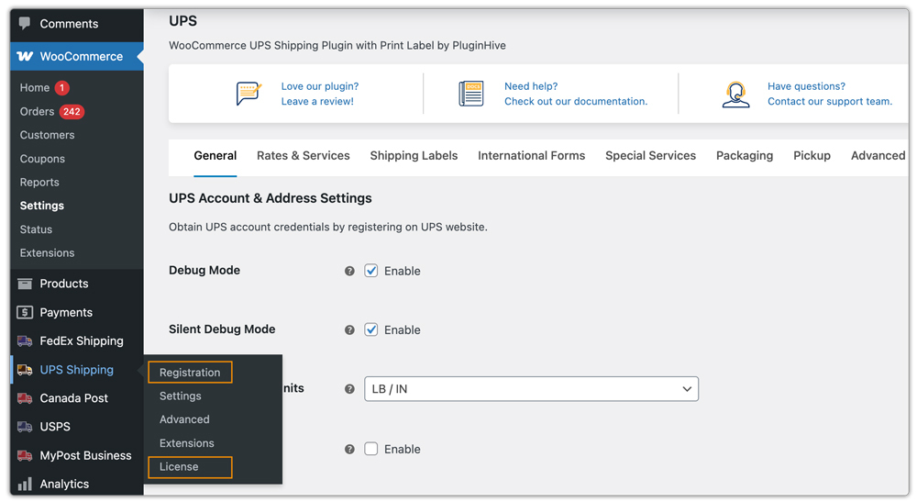Click the MyPost Business truck icon

coord(25,456)
